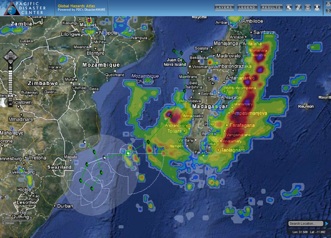Submit search with blue arrow button
The image size is (331, 238).
tap(327, 223)
